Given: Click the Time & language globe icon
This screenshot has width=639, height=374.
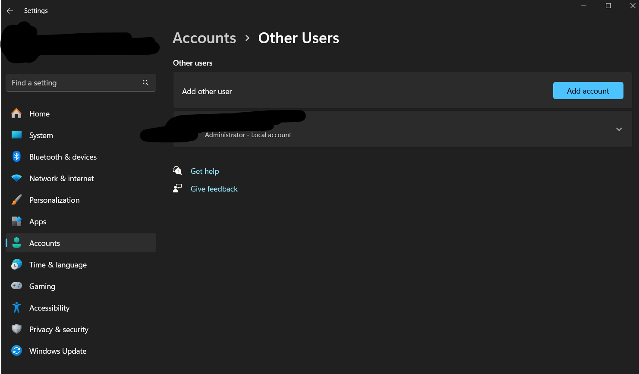Looking at the screenshot, I should coord(16,264).
